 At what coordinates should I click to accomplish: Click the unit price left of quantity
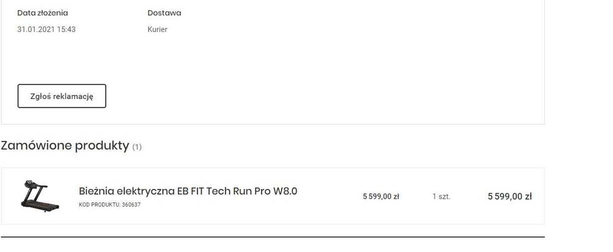[x=381, y=196]
